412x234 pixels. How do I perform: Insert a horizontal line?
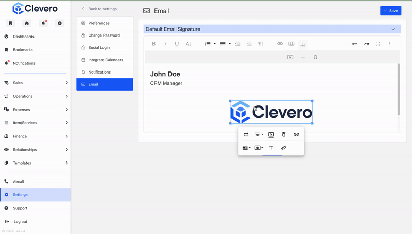pyautogui.click(x=303, y=57)
